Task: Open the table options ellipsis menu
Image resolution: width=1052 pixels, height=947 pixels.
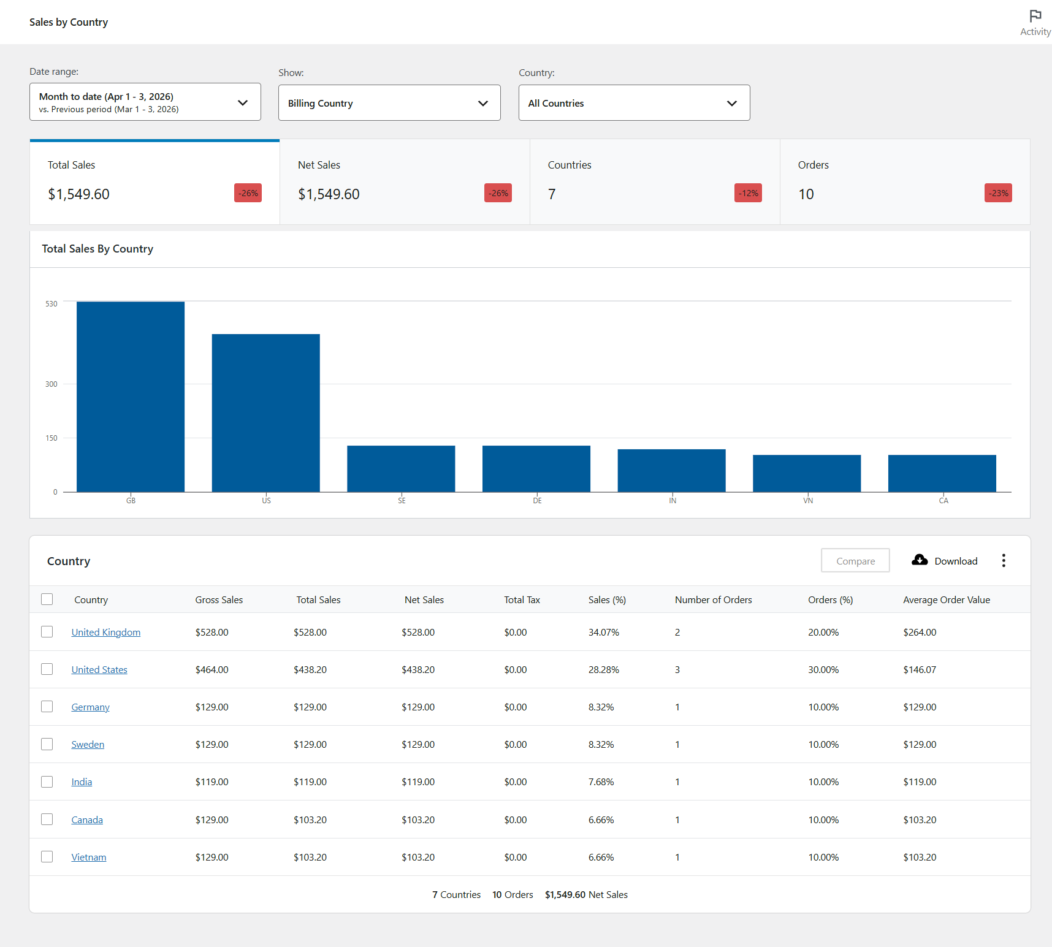Action: coord(1004,561)
